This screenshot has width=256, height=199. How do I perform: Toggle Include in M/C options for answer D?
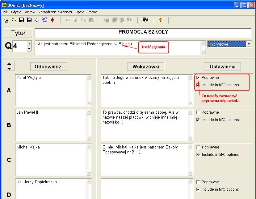pos(198,189)
